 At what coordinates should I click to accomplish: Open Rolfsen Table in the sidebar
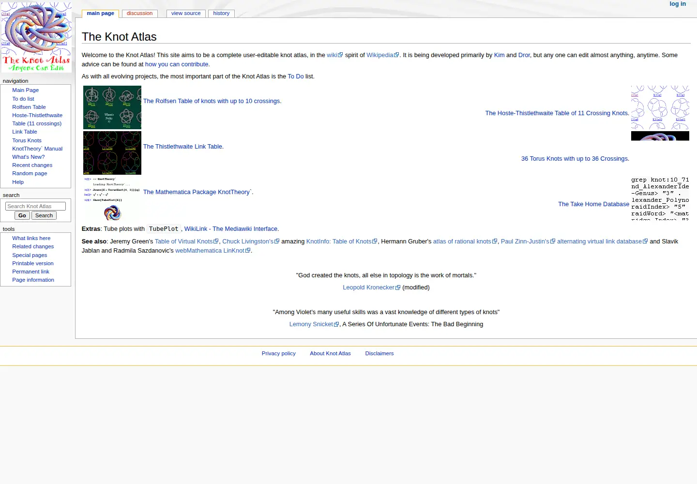(x=29, y=107)
